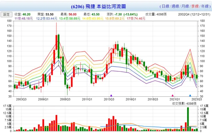This screenshot has width=212, height=133.
Task: Switch to 月線 monthly chart
Action: (185, 6)
